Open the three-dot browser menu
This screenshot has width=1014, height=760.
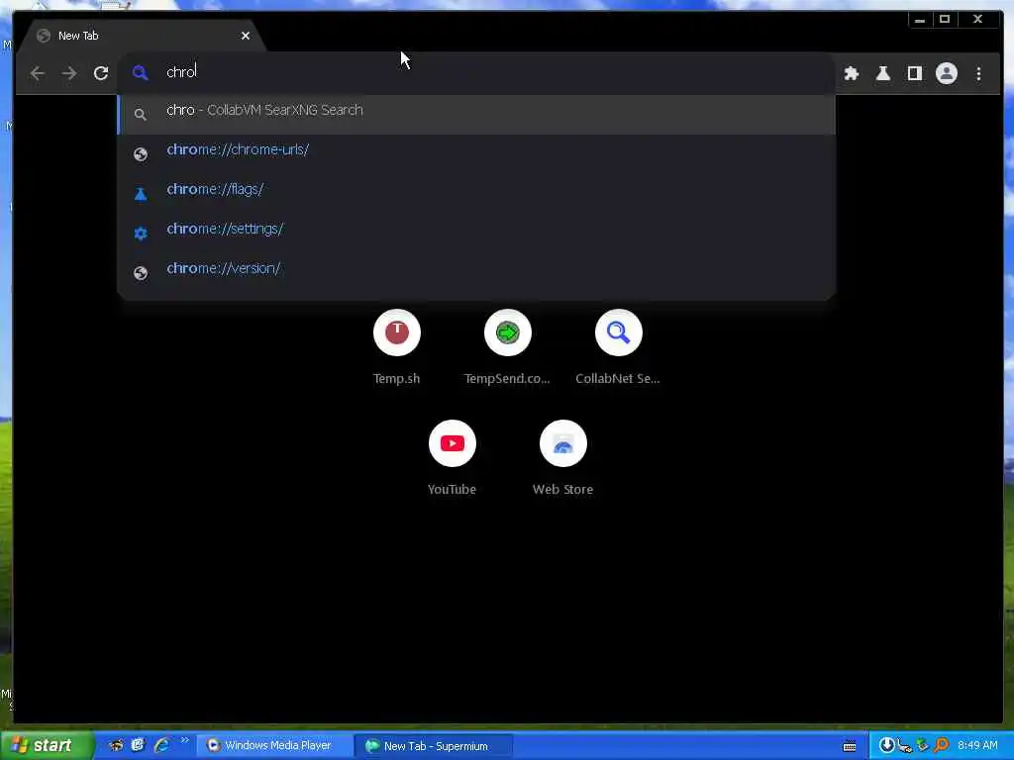[978, 73]
